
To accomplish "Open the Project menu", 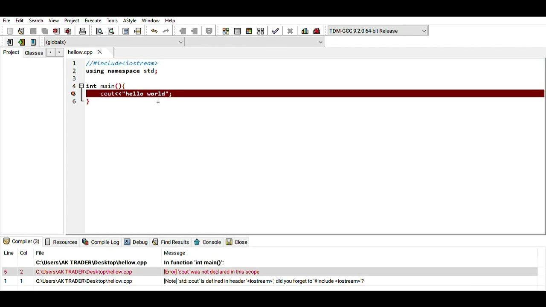I will point(72,20).
